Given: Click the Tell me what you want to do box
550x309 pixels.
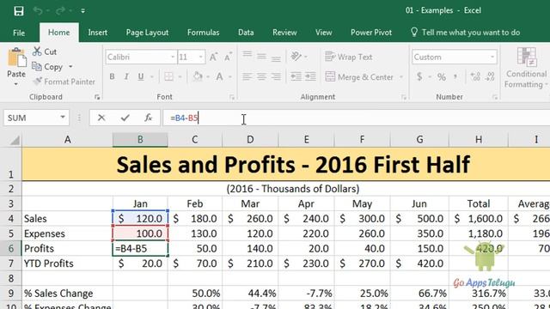Looking at the screenshot, I should [466, 33].
